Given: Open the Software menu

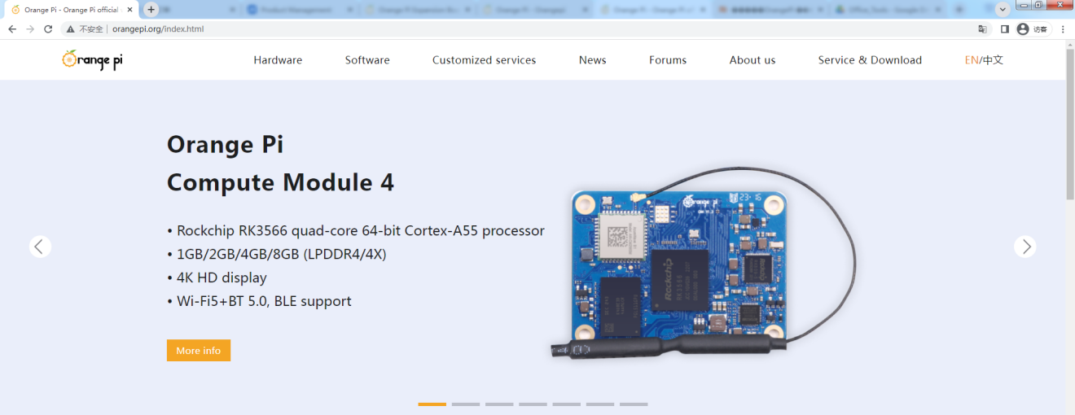Looking at the screenshot, I should click(367, 60).
